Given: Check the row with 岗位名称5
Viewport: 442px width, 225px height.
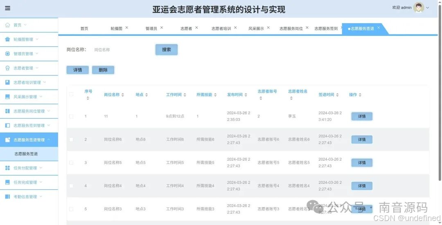Looking at the screenshot, I should [71, 163].
